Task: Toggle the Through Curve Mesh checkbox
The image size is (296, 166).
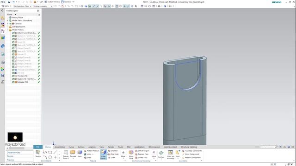Action: coord(13,70)
